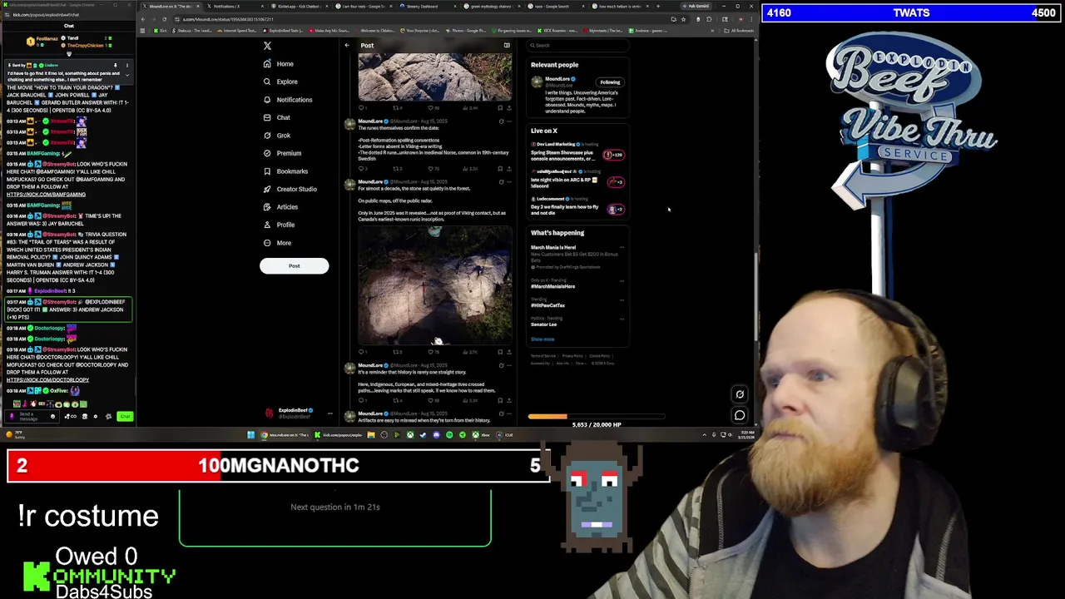Open #MarchManiaIsHere trend
1065x599 pixels.
tap(553, 286)
